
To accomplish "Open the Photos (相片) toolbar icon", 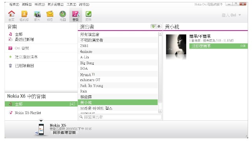I will pos(37,16).
